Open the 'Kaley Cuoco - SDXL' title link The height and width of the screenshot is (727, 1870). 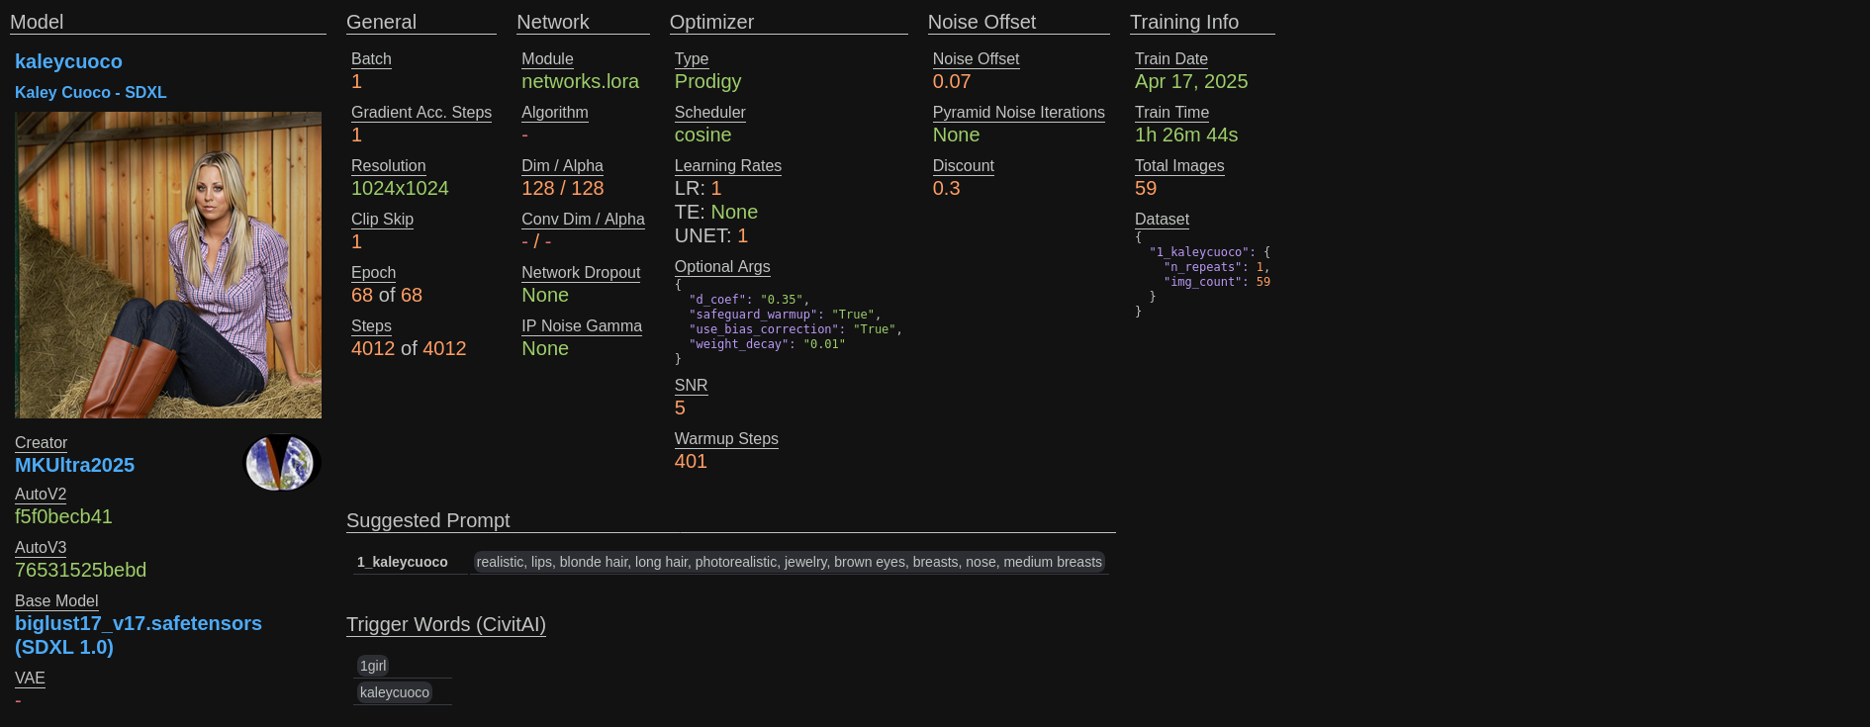(x=91, y=92)
